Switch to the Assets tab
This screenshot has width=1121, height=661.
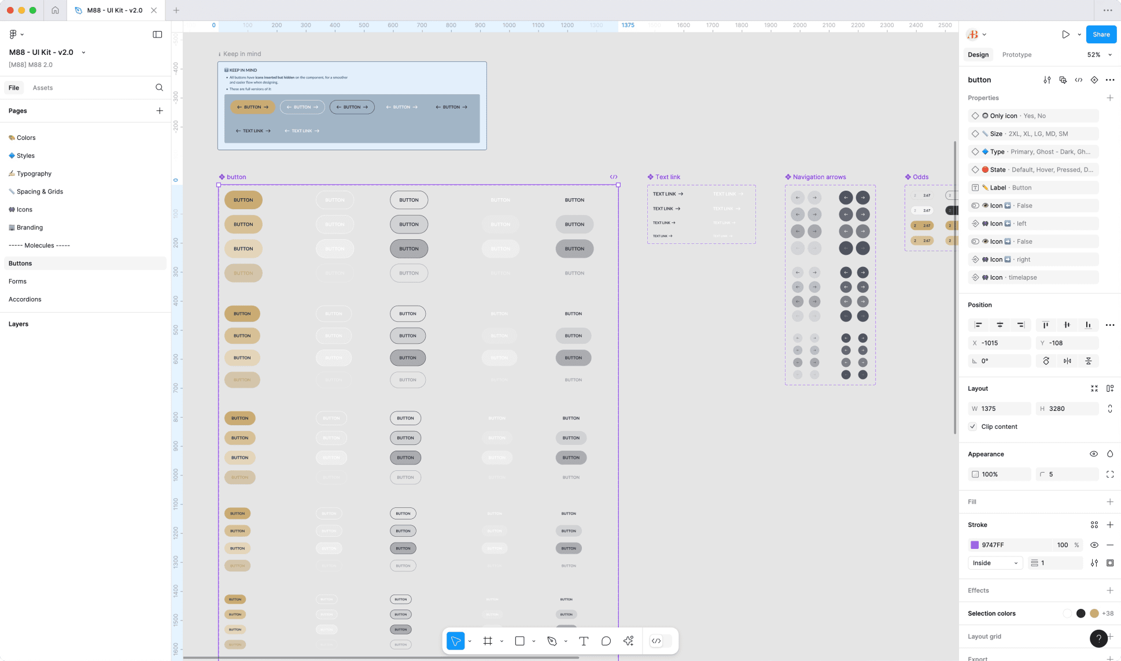[42, 87]
